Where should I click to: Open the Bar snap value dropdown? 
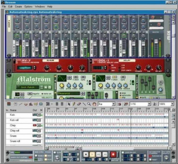[113, 104]
